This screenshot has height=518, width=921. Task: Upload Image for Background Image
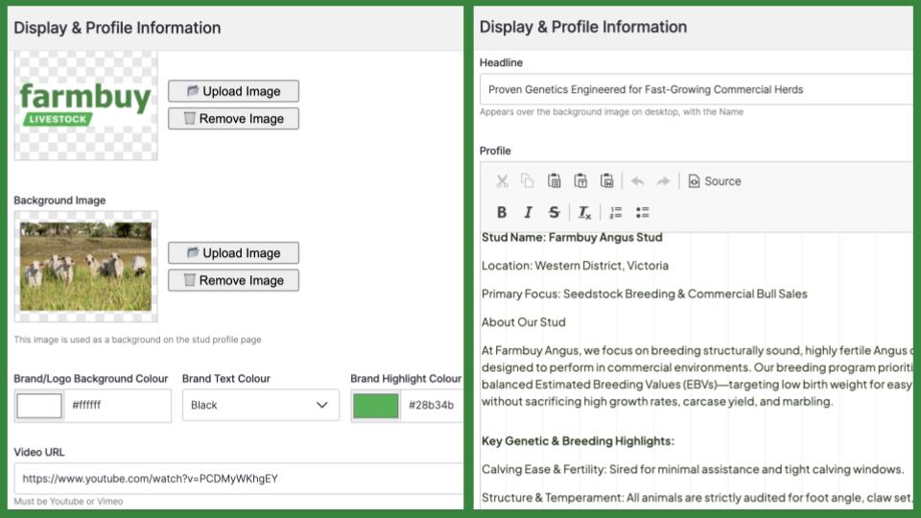click(x=233, y=252)
